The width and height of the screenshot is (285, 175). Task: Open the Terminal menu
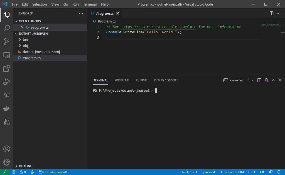coord(90,4)
